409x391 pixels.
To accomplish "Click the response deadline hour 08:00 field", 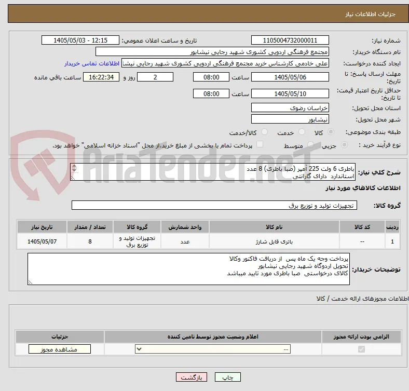I will click(x=211, y=77).
